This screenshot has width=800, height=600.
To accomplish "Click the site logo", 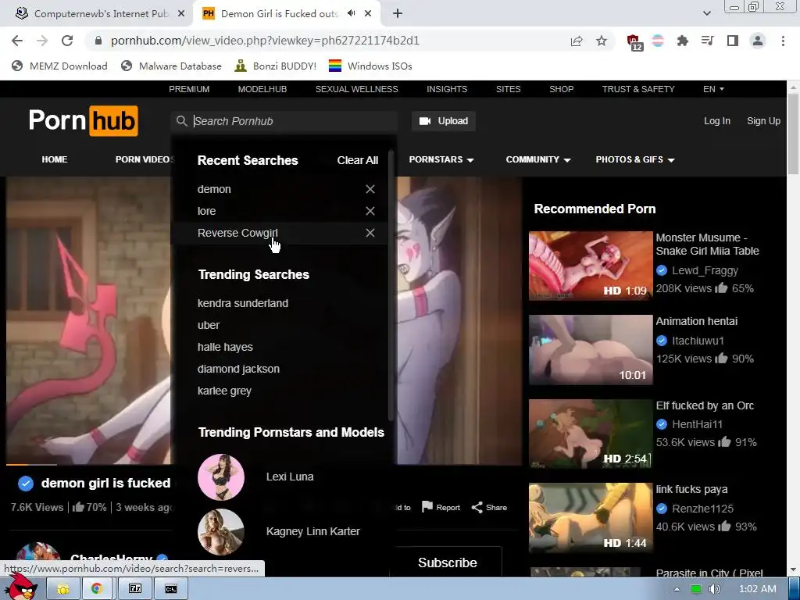I will coord(83,121).
